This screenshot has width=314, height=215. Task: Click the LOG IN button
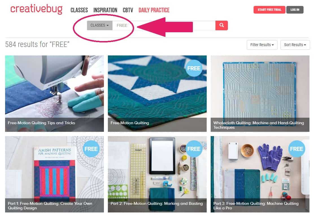click(x=295, y=10)
